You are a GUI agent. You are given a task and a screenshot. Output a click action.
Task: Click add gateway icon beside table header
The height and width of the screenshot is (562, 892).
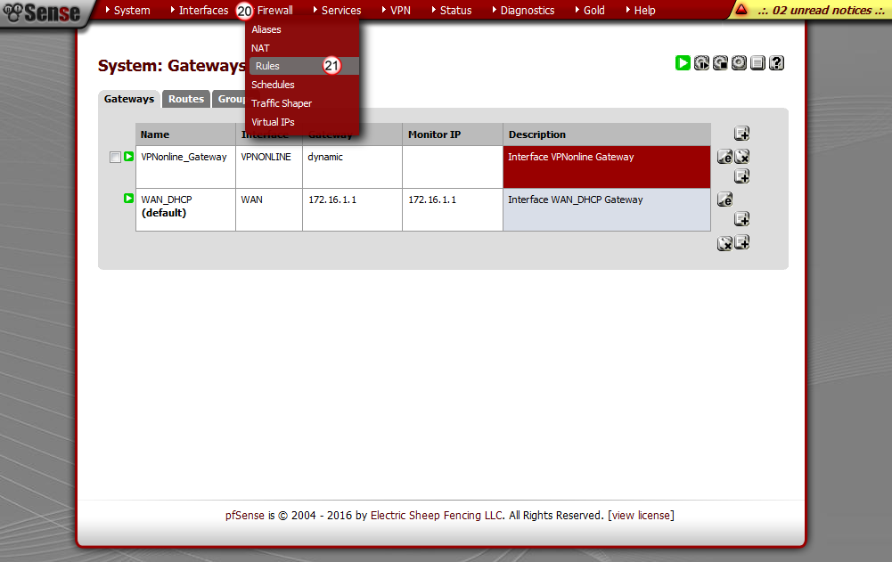pyautogui.click(x=741, y=134)
